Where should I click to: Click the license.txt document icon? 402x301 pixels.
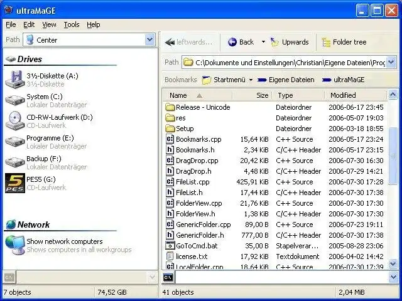(170, 256)
